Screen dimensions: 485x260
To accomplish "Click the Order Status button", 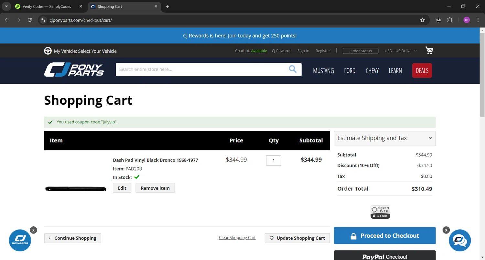I will pyautogui.click(x=361, y=51).
